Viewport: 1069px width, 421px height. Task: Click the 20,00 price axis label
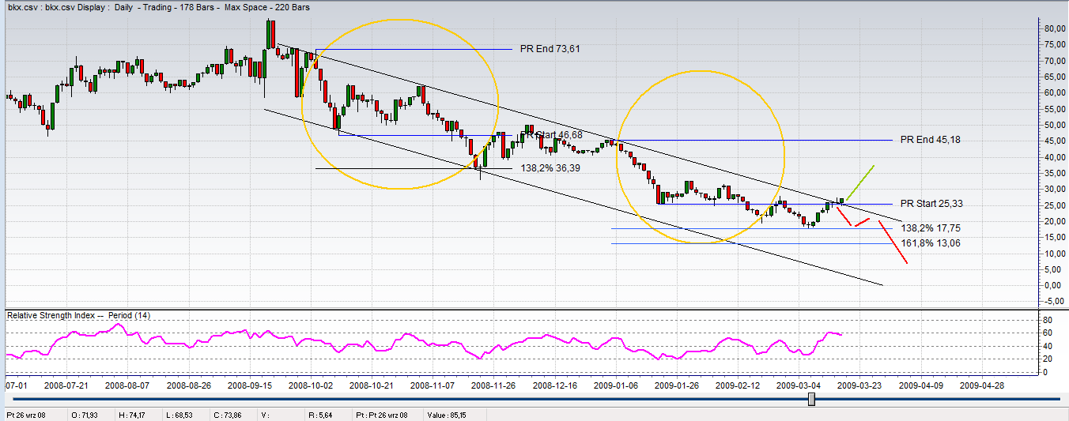(1054, 221)
